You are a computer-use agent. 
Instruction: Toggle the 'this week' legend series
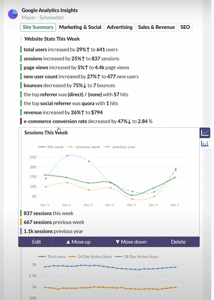[x=50, y=147]
